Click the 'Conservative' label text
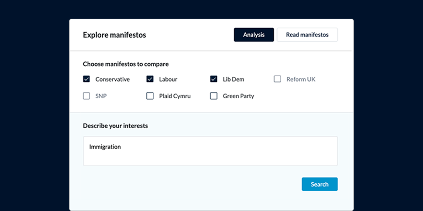The image size is (423, 211). coord(112,79)
